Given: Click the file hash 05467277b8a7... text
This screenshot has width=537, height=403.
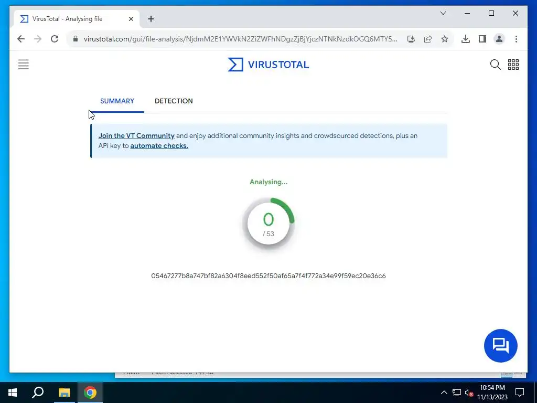Looking at the screenshot, I should 268,276.
